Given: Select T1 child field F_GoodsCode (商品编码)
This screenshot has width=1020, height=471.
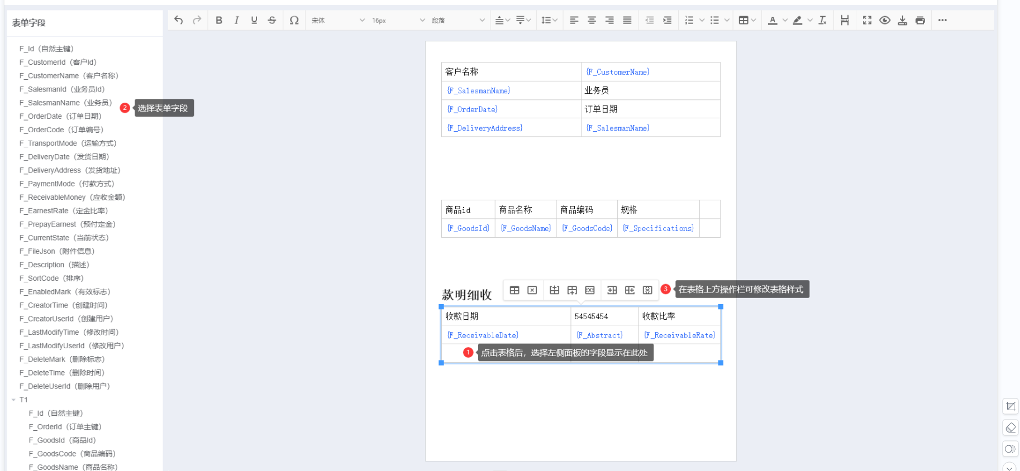Looking at the screenshot, I should point(72,454).
